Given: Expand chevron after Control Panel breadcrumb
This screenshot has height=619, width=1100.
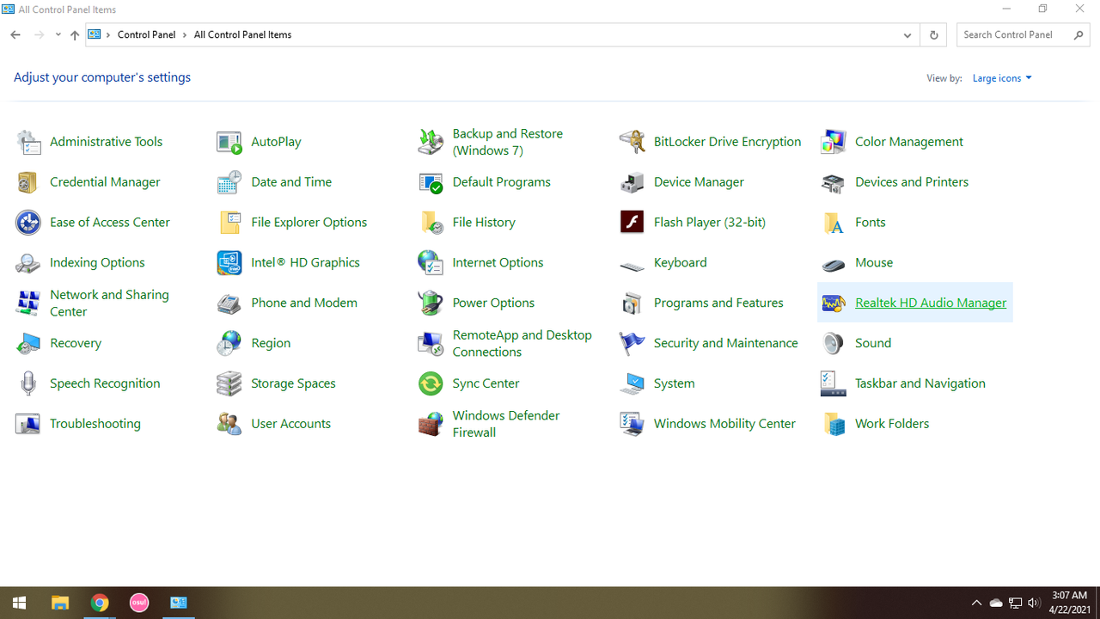Looking at the screenshot, I should point(185,35).
